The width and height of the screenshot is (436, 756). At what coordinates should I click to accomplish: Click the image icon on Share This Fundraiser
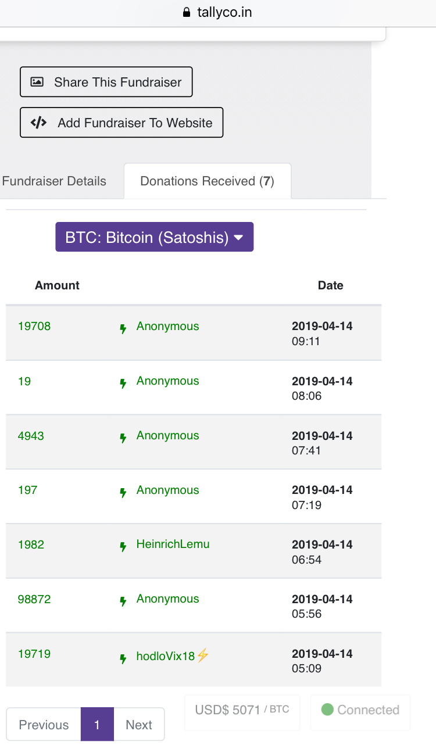[37, 82]
